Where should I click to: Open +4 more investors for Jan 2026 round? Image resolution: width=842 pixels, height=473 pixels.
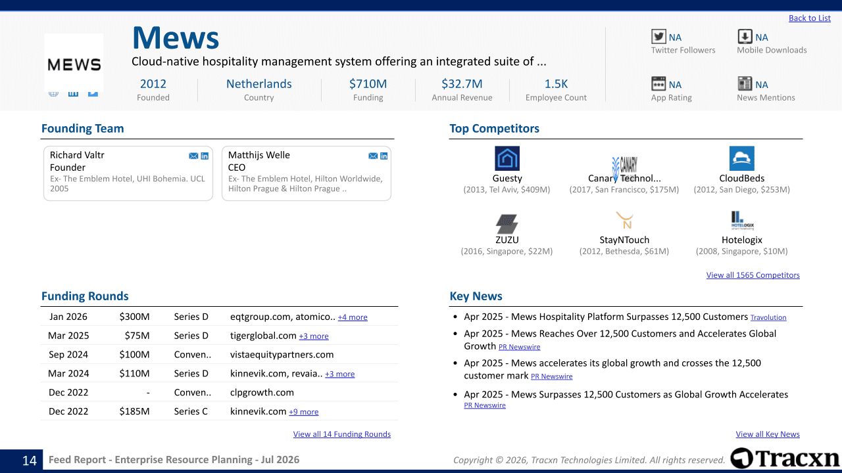pyautogui.click(x=353, y=317)
